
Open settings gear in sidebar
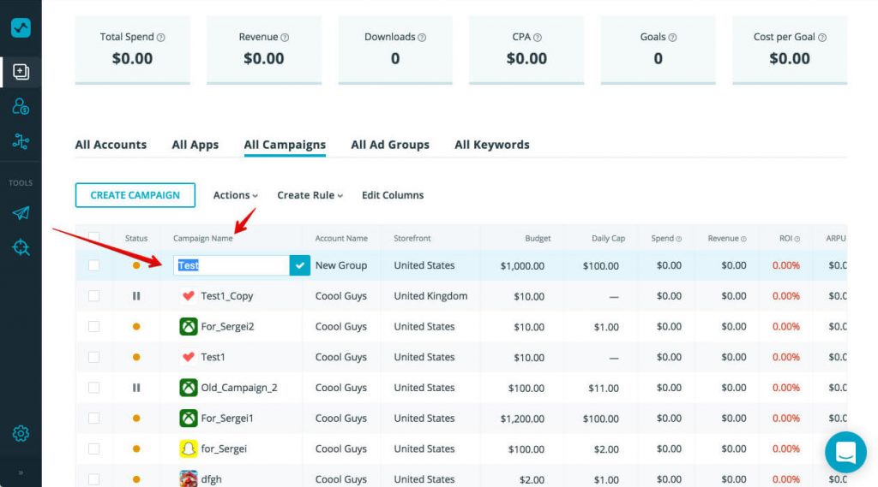[21, 434]
